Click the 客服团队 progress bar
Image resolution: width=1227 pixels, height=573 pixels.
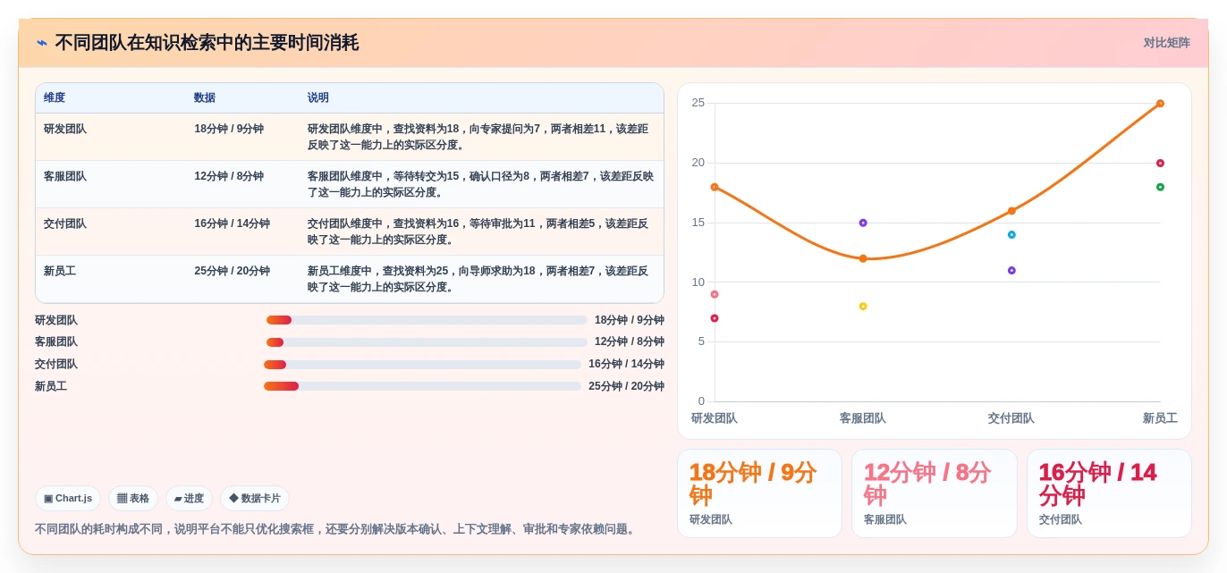(427, 342)
